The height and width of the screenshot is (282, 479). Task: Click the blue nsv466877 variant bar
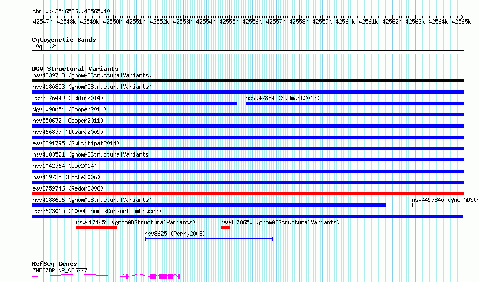tap(248, 137)
